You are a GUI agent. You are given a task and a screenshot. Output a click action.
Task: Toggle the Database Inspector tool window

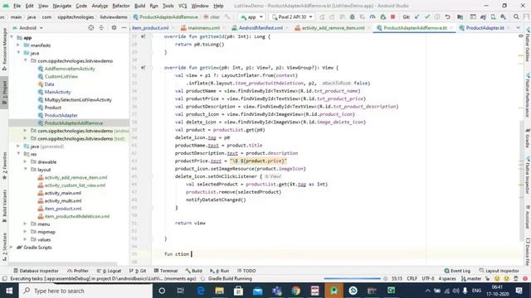point(36,271)
